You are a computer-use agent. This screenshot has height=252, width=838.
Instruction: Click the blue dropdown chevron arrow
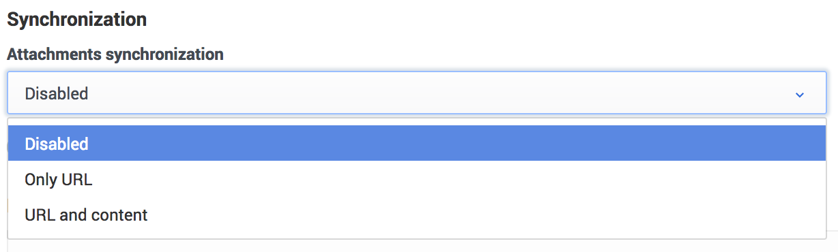tap(800, 95)
